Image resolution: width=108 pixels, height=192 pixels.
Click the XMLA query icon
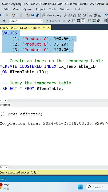[79, 15]
